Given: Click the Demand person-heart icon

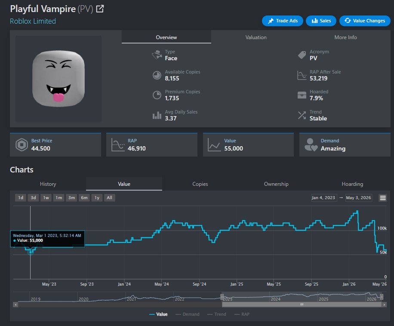Looking at the screenshot, I should 311,145.
